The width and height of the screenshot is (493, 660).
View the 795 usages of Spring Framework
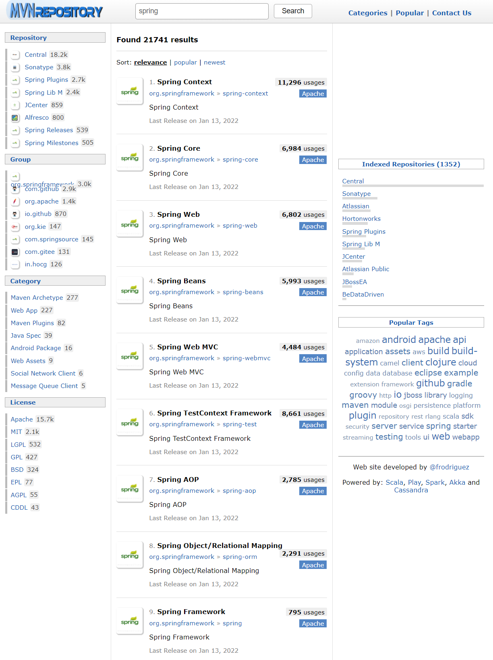coord(306,612)
